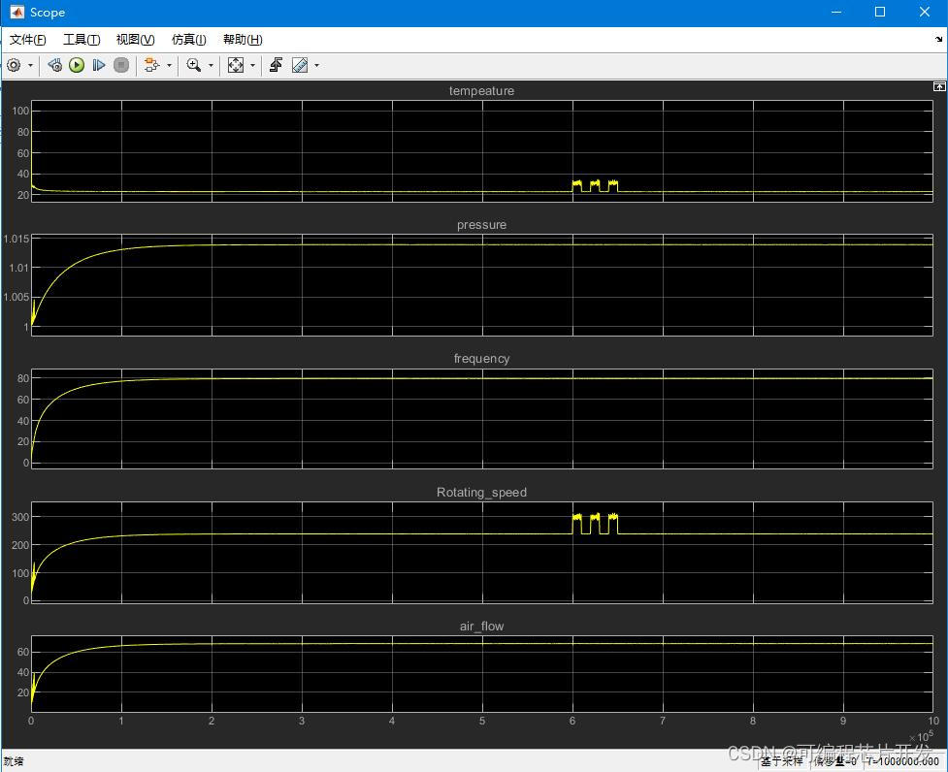Open the triggers icon

pyautogui.click(x=276, y=65)
